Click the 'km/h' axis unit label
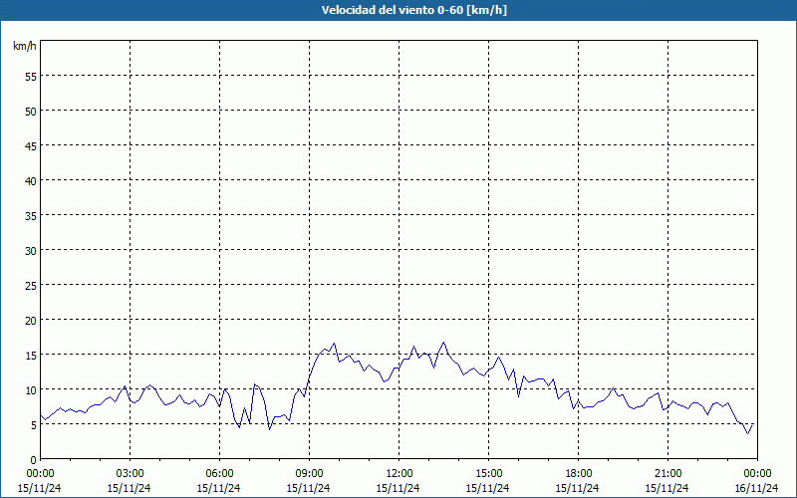797x498 pixels. [x=25, y=46]
